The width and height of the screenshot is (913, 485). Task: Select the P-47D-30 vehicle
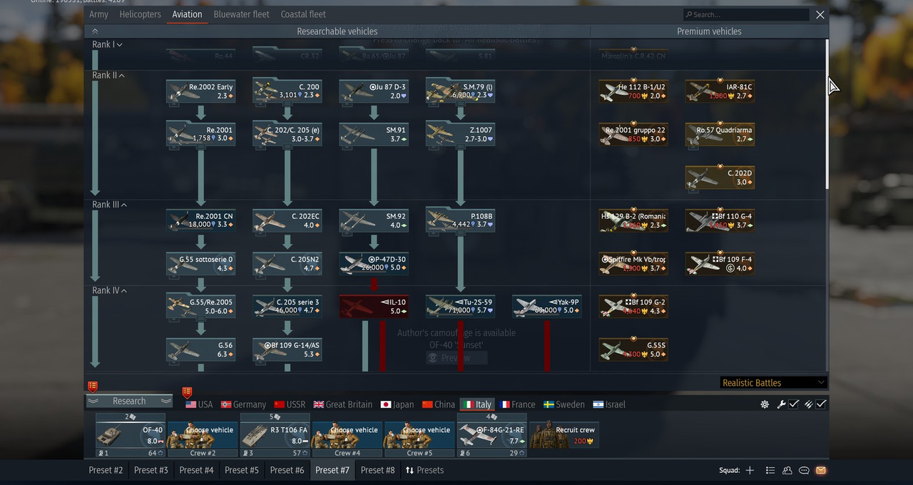pyautogui.click(x=374, y=263)
